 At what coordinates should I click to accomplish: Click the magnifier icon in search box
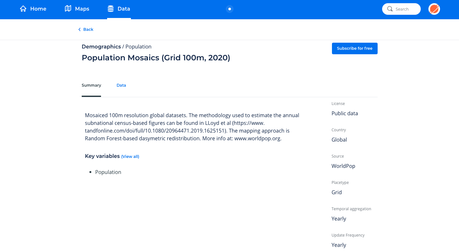click(x=390, y=9)
